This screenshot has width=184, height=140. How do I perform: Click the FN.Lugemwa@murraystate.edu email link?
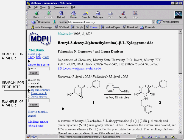79,68
